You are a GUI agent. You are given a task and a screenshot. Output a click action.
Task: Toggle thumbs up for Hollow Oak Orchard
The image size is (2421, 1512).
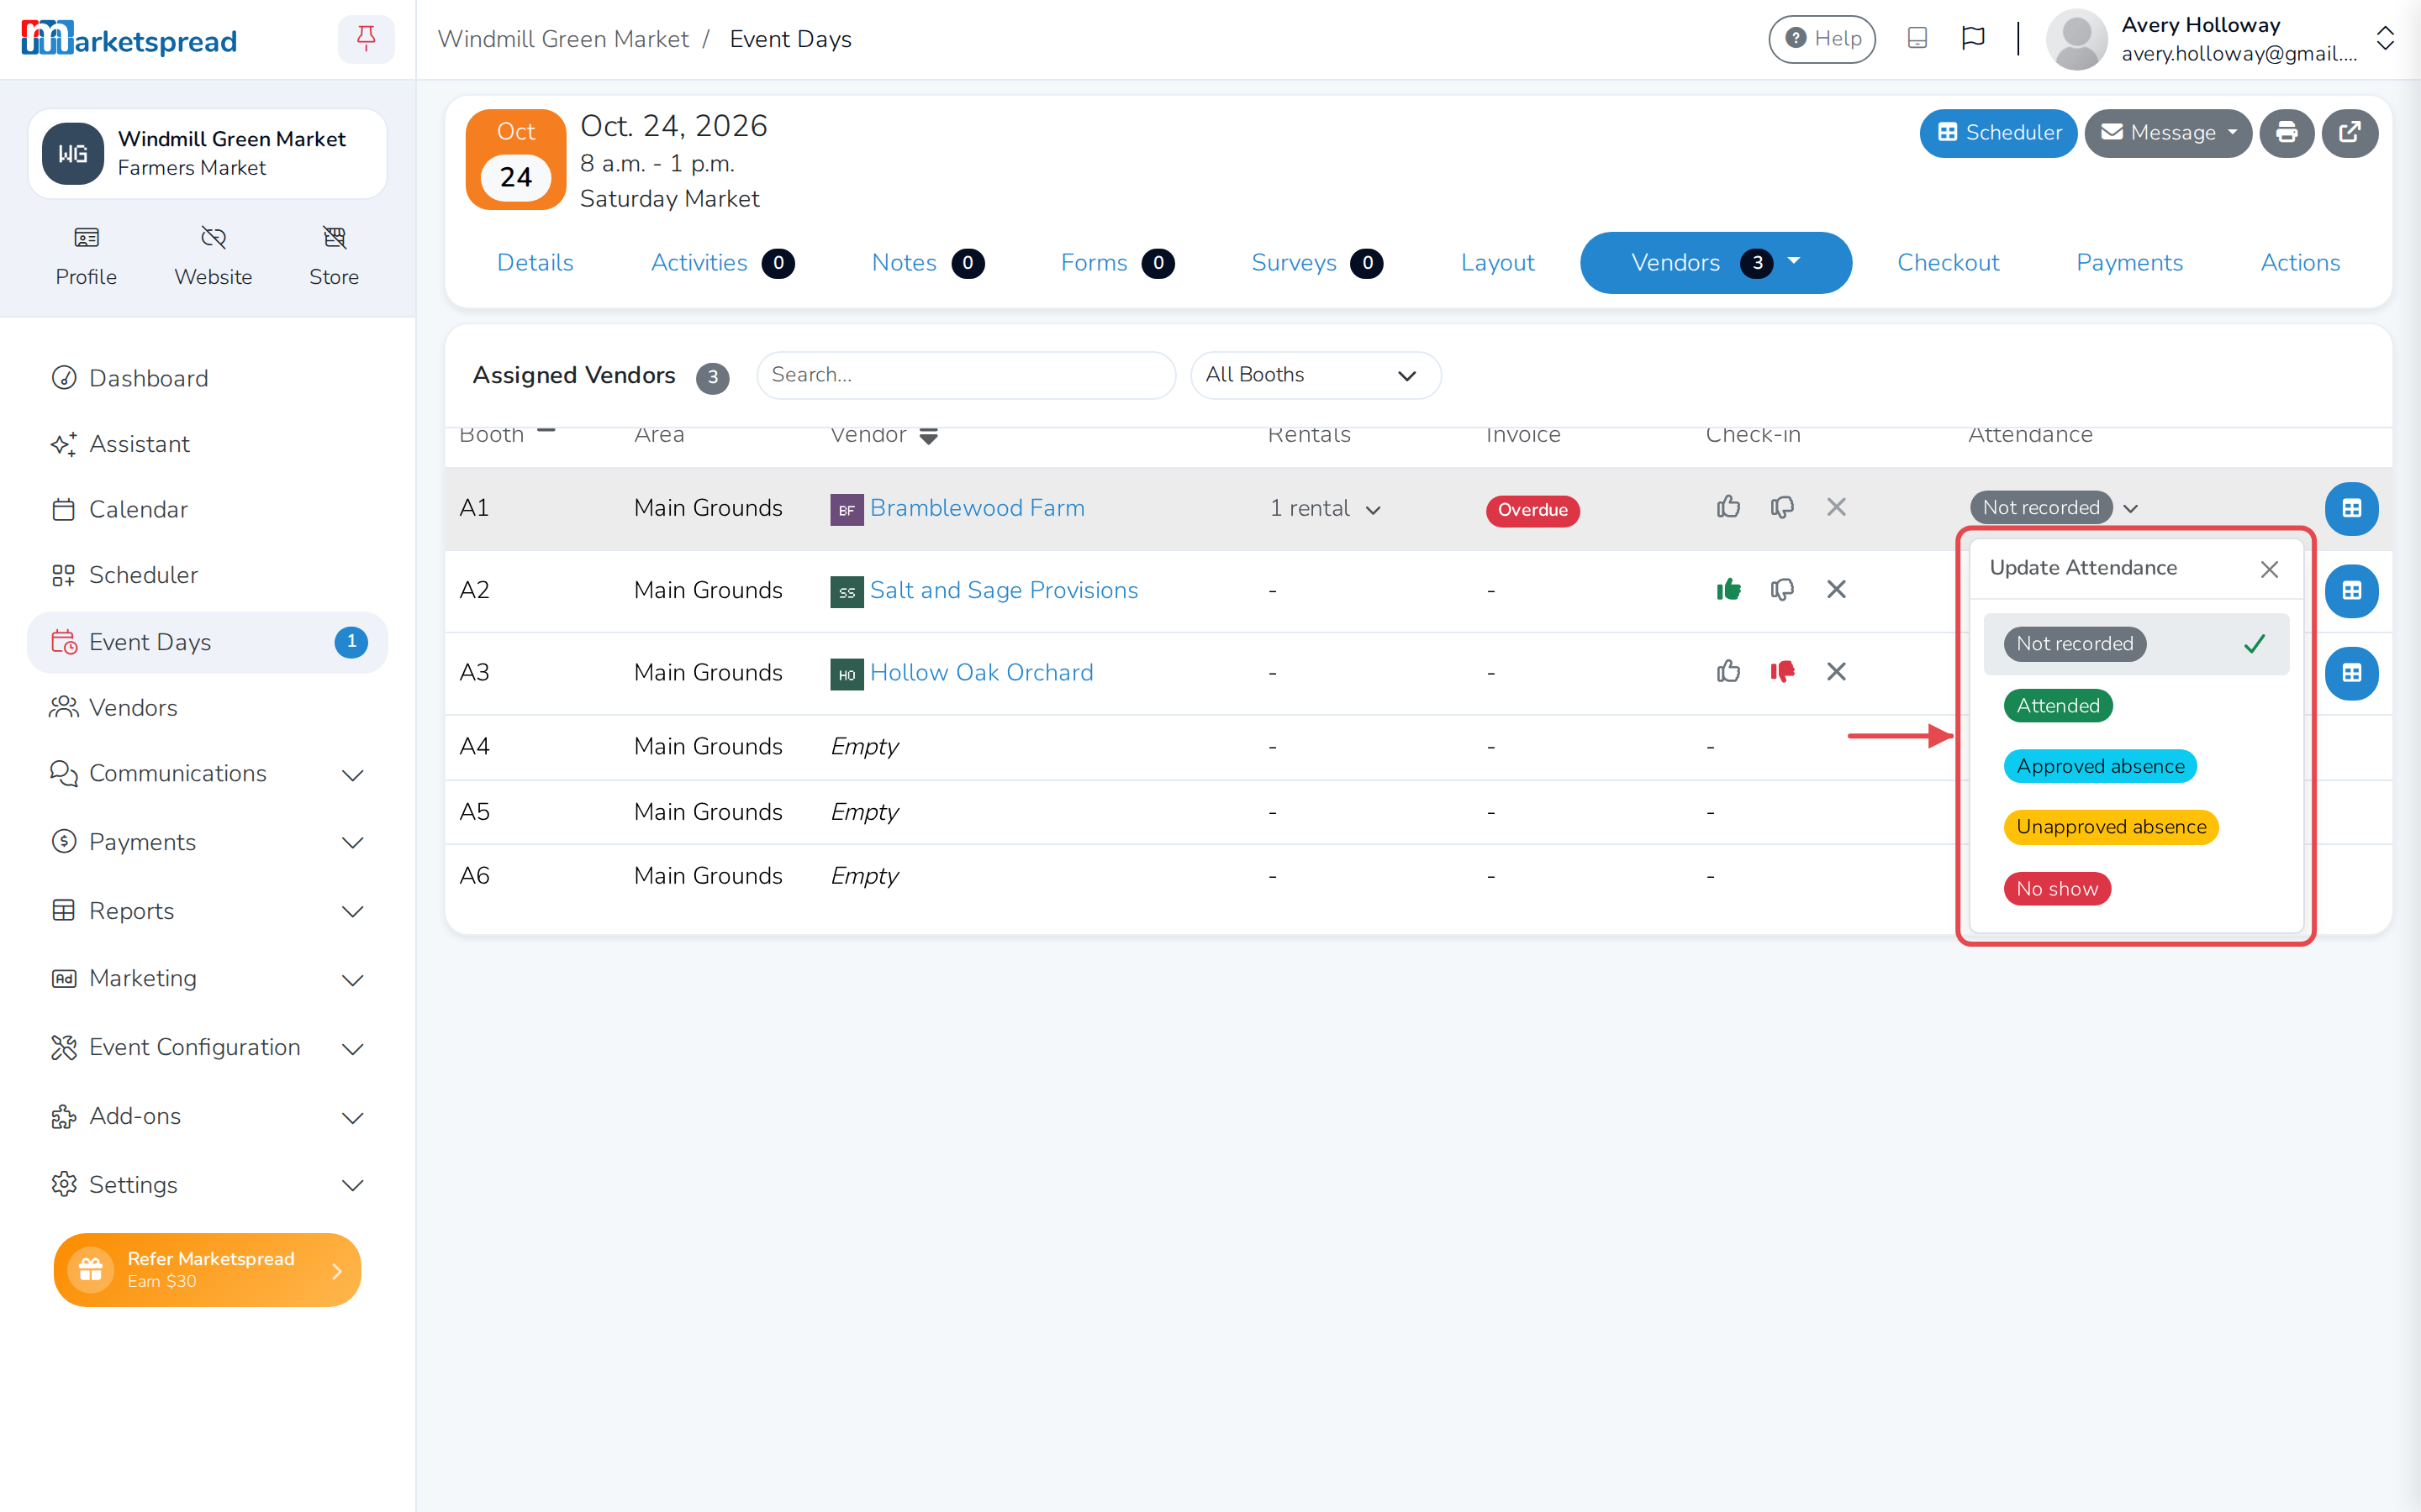1727,671
